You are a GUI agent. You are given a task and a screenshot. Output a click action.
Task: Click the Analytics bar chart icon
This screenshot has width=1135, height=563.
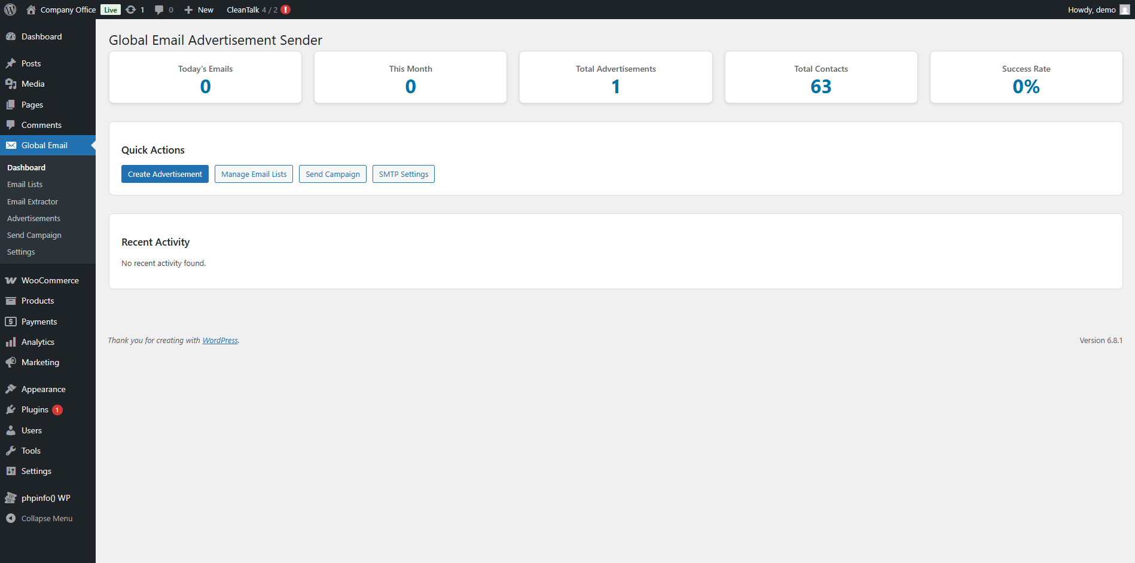tap(11, 342)
